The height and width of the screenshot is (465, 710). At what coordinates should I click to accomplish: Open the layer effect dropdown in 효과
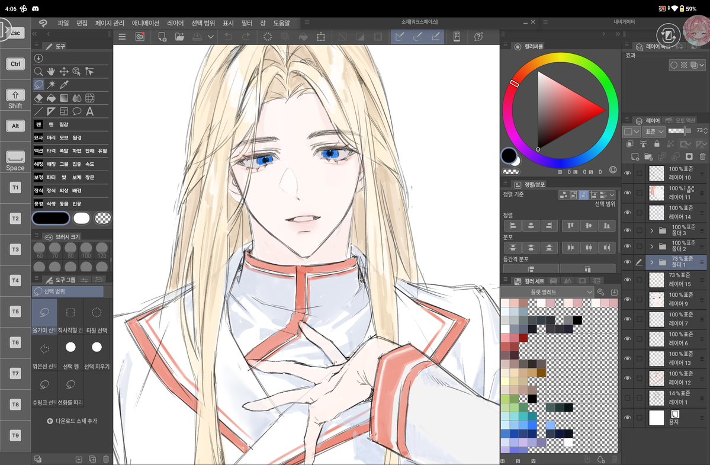click(702, 65)
